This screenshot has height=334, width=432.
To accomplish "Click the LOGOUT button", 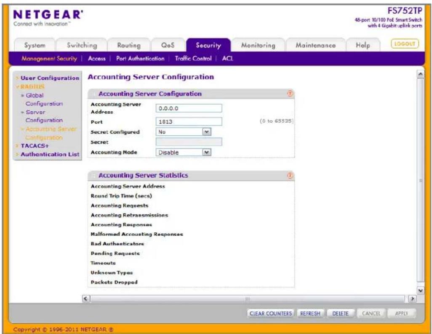I will tap(405, 44).
